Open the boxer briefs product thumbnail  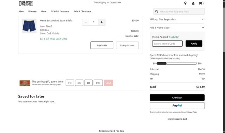tap(29, 26)
